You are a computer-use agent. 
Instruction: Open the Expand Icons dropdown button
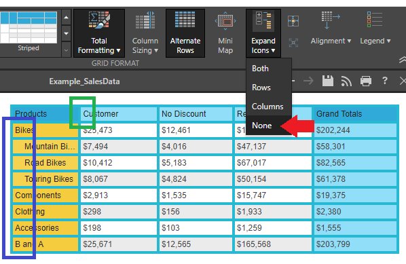(x=263, y=33)
